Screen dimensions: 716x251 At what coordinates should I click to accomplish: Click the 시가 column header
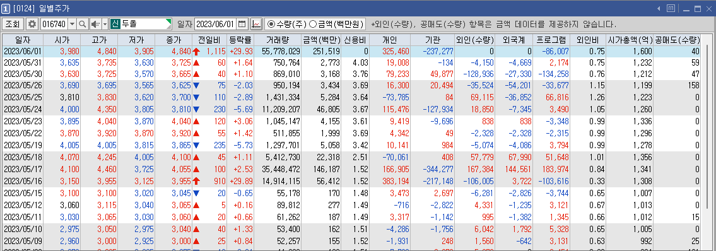[62, 40]
